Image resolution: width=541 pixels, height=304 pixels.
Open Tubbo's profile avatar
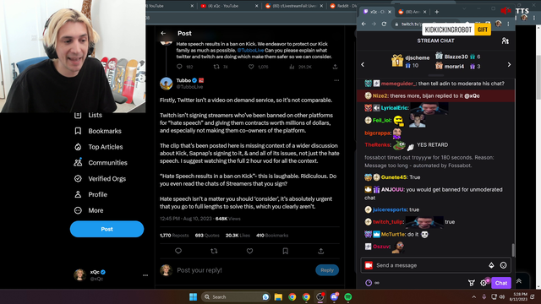pyautogui.click(x=166, y=84)
